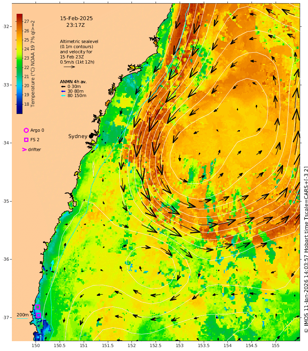Click the -34 latitude axis label

[6, 143]
